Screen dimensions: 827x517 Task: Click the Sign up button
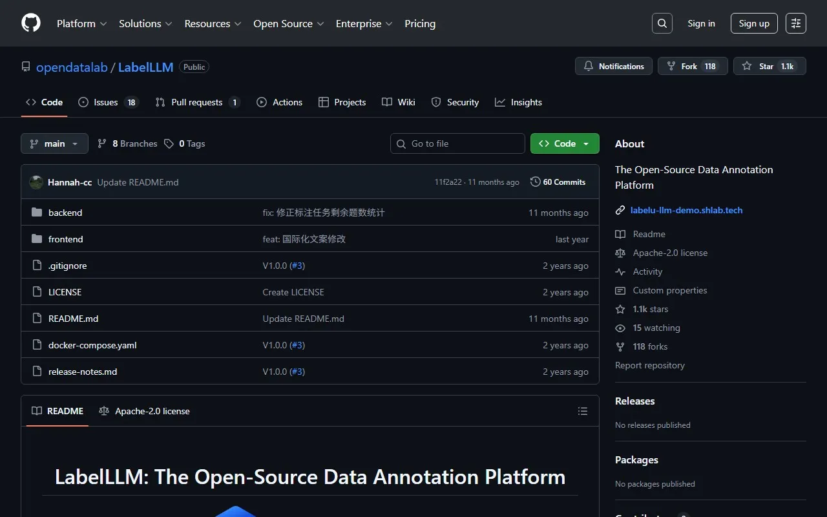pyautogui.click(x=754, y=23)
